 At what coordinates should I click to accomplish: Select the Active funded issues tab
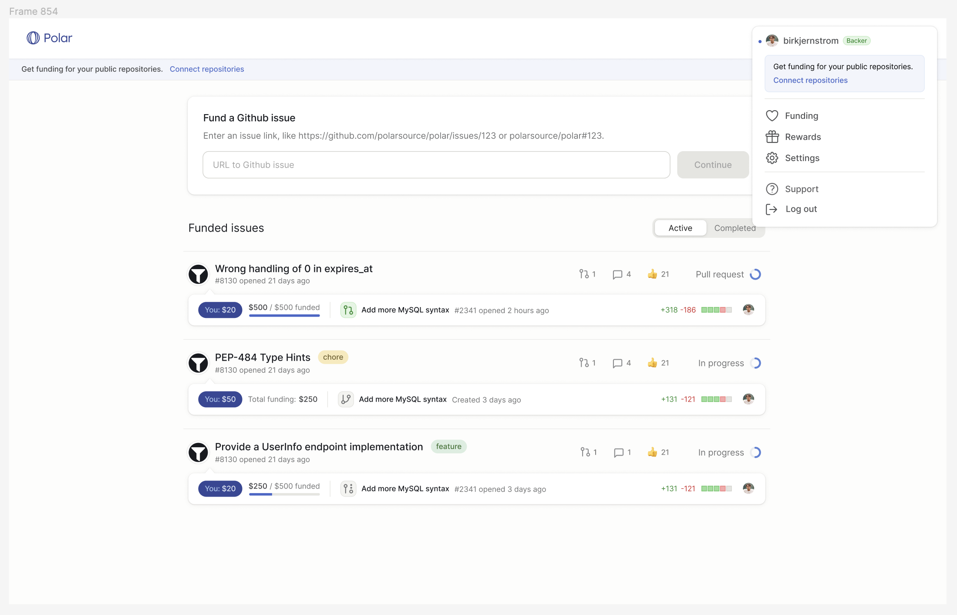[680, 228]
